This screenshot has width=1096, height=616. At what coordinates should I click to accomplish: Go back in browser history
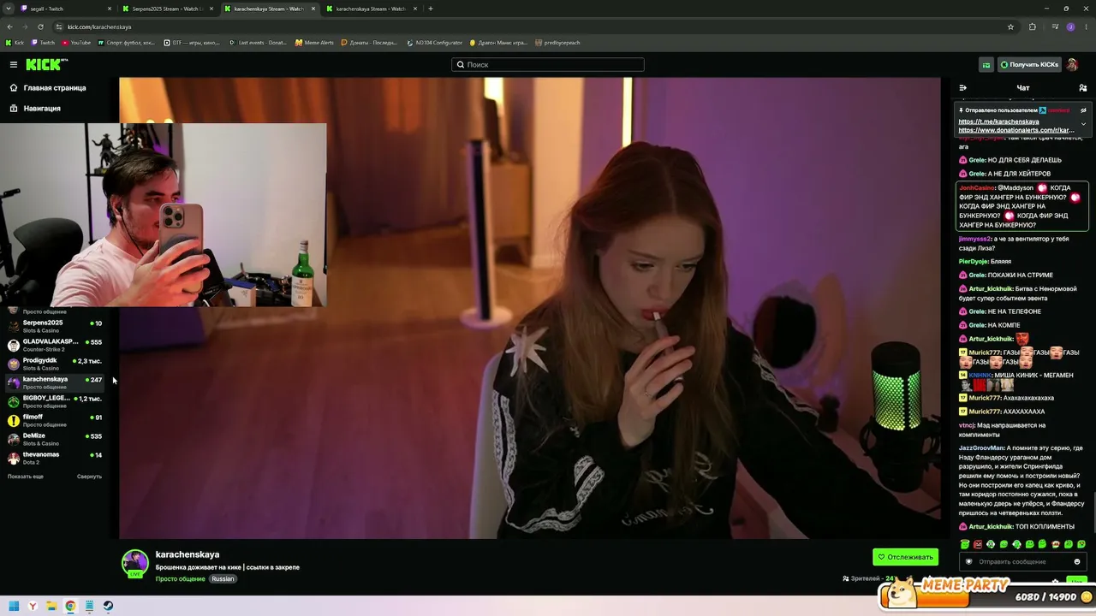10,27
